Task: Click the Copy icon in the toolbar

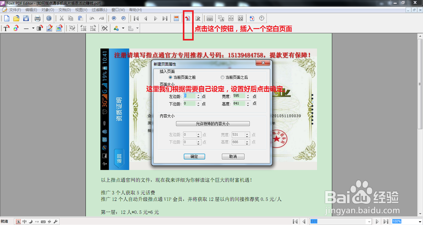Action: point(71,18)
